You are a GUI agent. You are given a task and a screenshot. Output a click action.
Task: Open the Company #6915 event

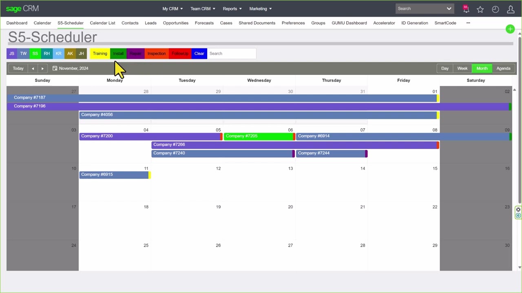(115, 175)
